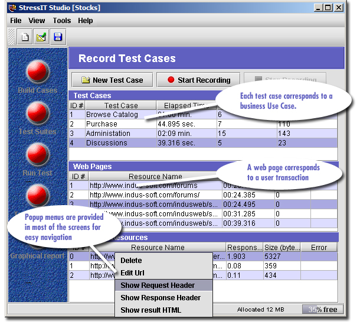Choose Show Response Header option
360x331 pixels.
[161, 298]
